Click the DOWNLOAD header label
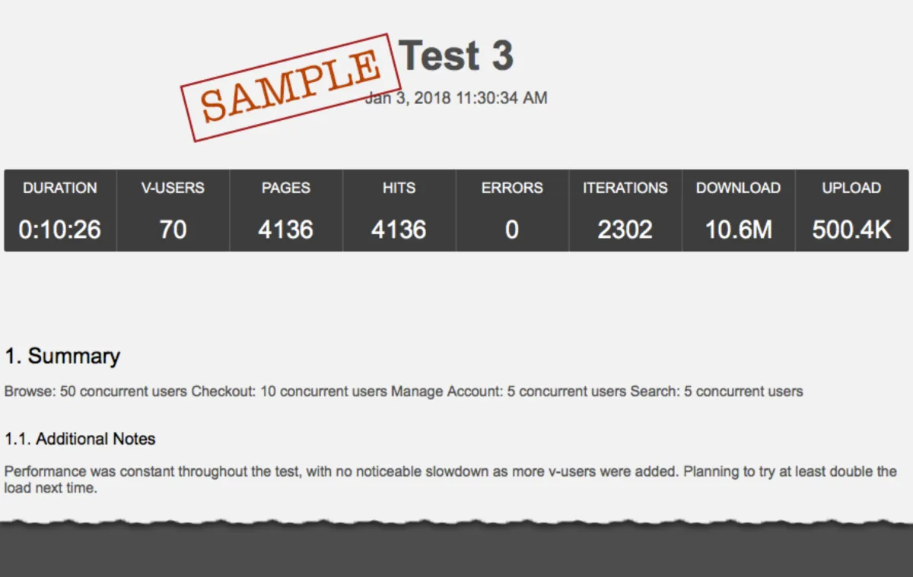This screenshot has height=577, width=913. [x=738, y=188]
